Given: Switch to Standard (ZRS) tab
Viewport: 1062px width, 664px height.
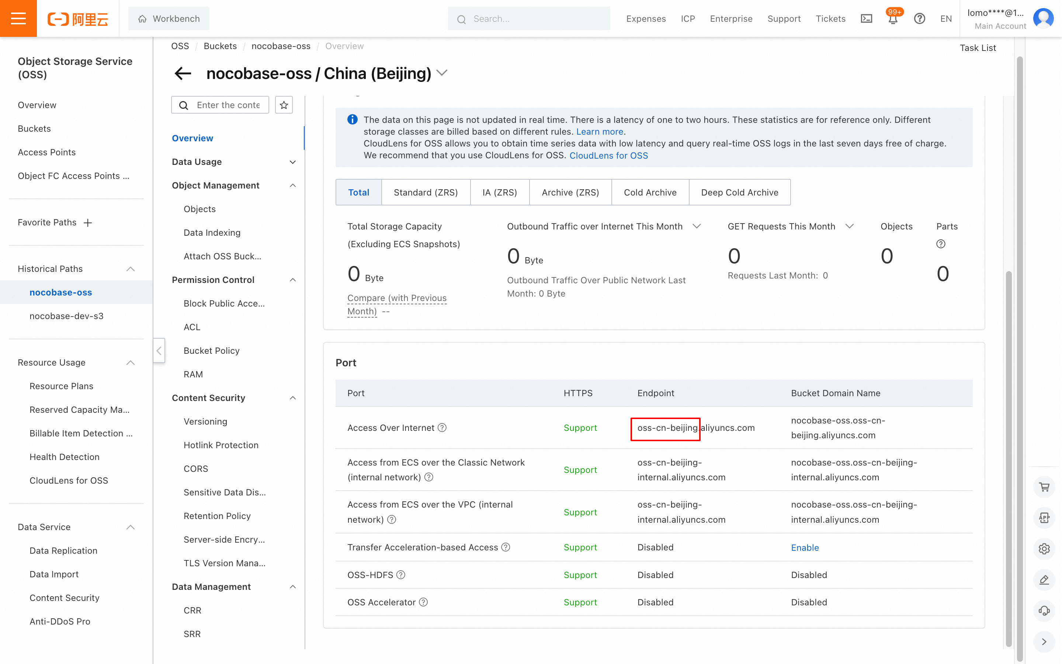Looking at the screenshot, I should (x=425, y=192).
